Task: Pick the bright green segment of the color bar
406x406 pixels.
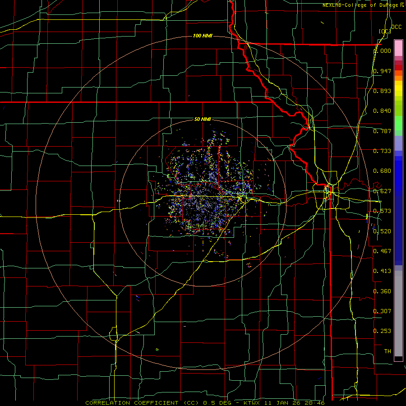Action: pyautogui.click(x=398, y=123)
